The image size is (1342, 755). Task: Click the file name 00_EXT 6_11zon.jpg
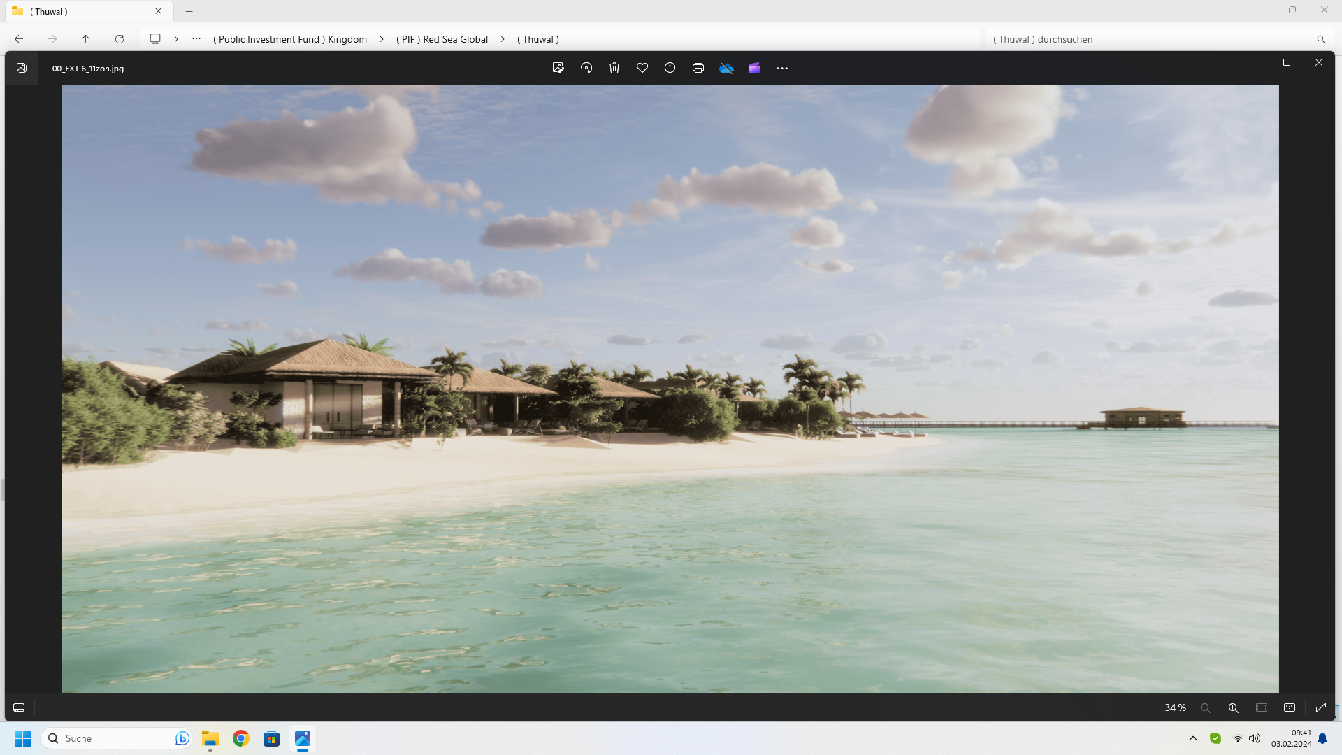click(x=88, y=69)
